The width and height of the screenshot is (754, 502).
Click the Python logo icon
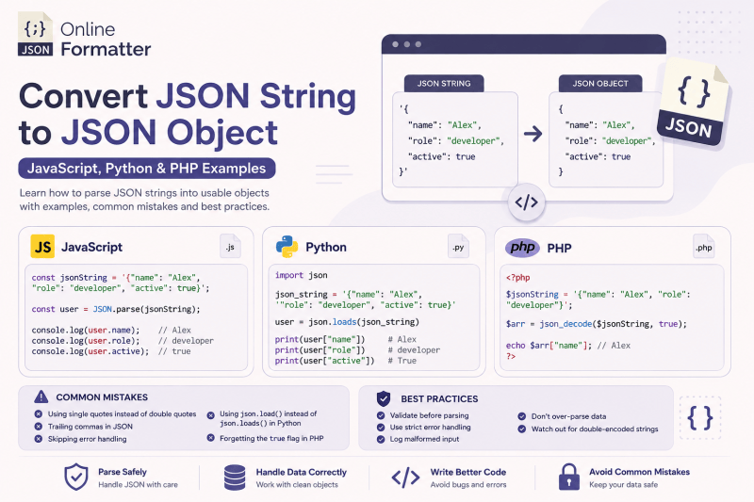(x=287, y=247)
